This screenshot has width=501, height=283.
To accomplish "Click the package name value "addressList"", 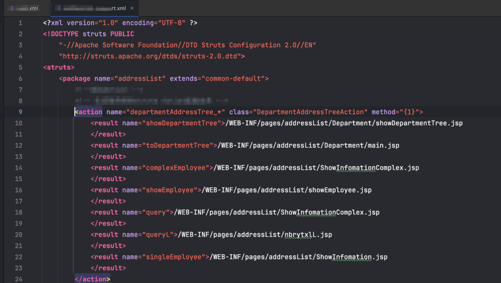I will pos(140,79).
